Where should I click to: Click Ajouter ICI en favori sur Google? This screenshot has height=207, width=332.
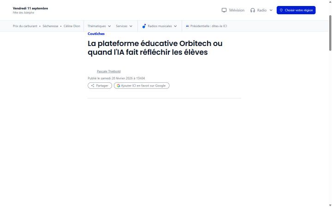coord(142,86)
